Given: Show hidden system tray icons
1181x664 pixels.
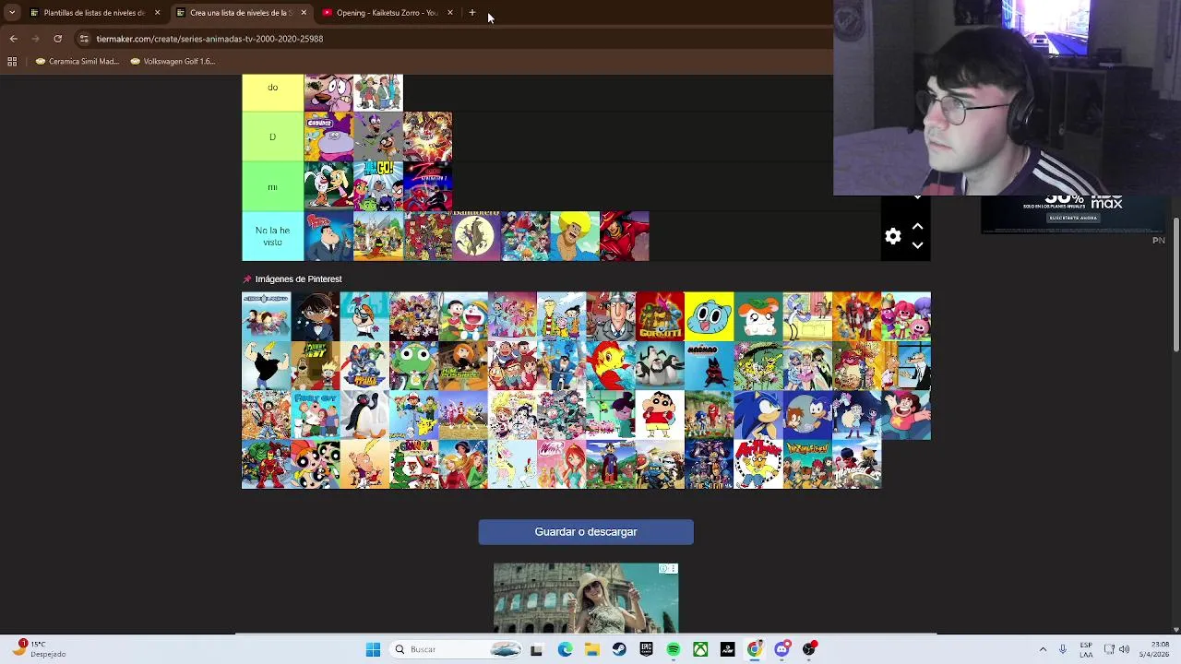Looking at the screenshot, I should [x=1043, y=649].
